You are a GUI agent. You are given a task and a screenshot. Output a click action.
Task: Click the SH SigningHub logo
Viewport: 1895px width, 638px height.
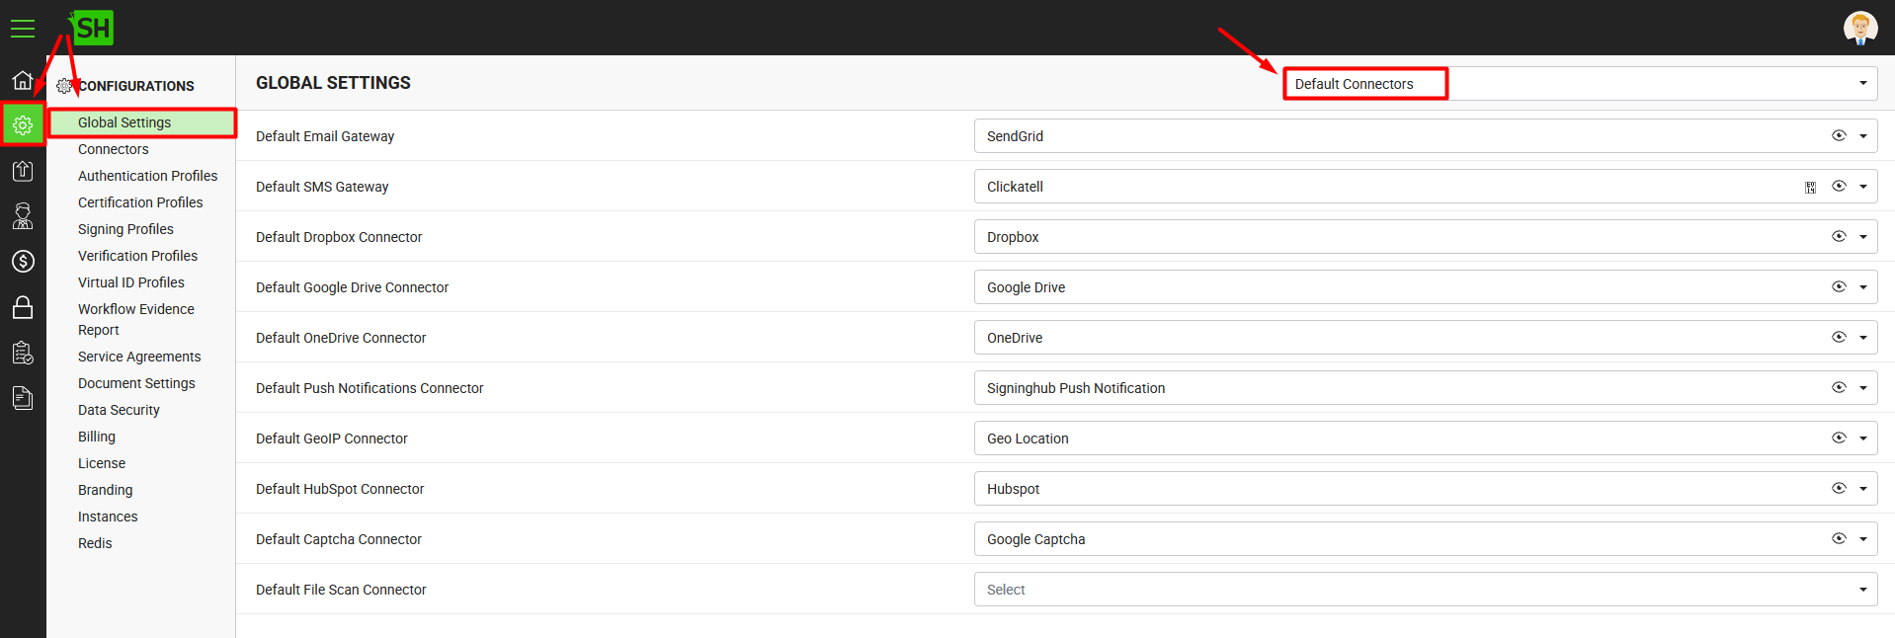[93, 28]
